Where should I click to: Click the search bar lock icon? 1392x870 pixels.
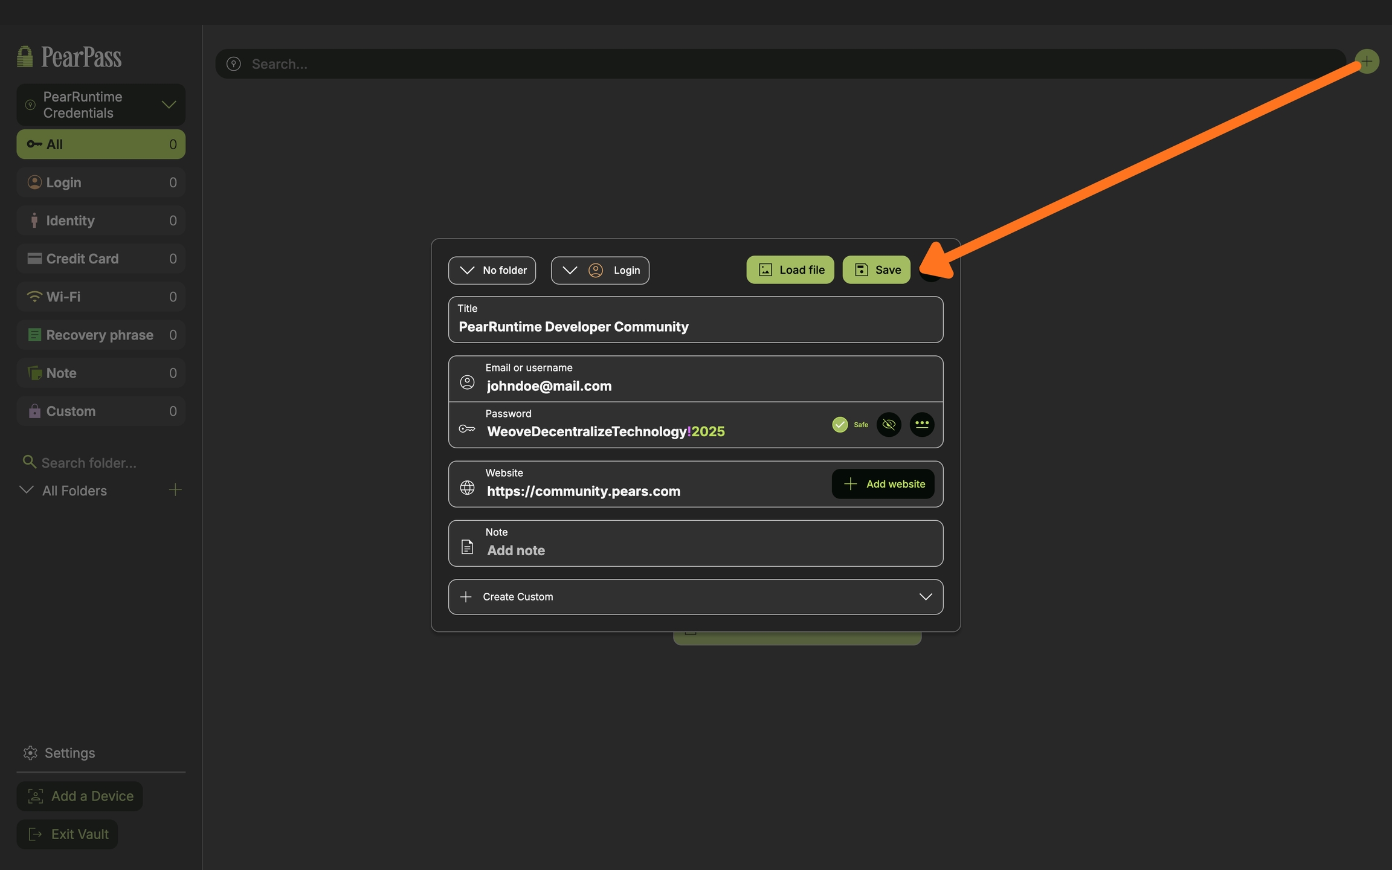[234, 64]
